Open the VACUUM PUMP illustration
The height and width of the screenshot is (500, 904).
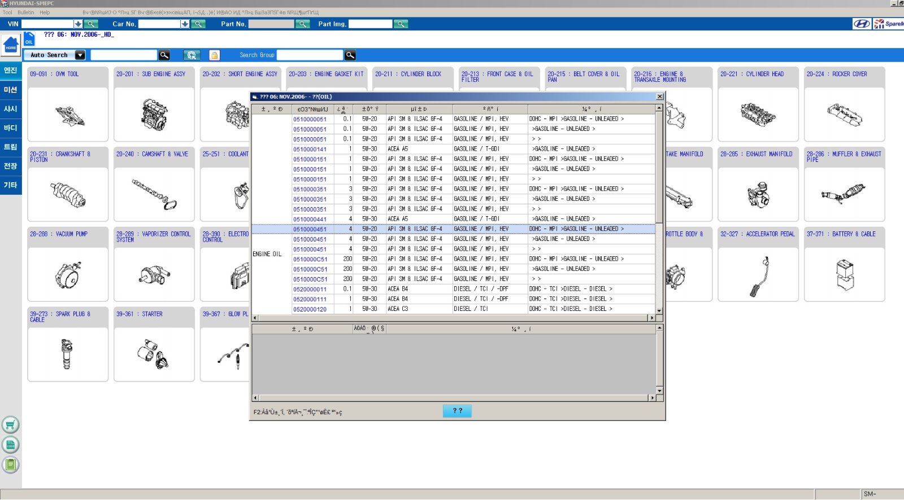tap(68, 275)
